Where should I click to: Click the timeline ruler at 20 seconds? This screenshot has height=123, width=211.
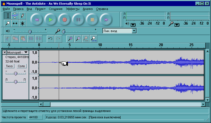click(x=161, y=45)
